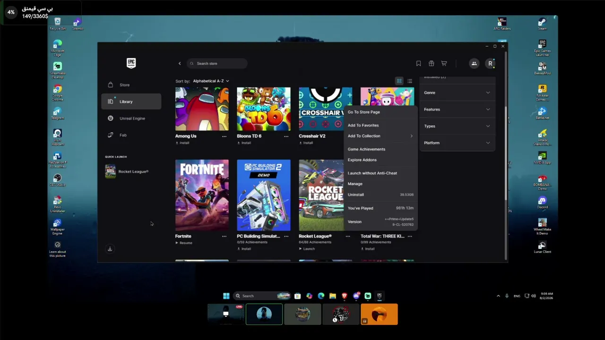Screen dimensions: 605x340
Task: Open File Explorer from the taskbar
Action: click(x=333, y=296)
